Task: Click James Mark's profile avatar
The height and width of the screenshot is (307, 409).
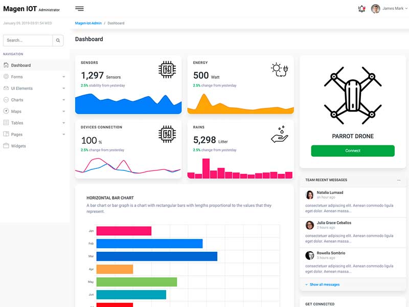Action: [376, 9]
